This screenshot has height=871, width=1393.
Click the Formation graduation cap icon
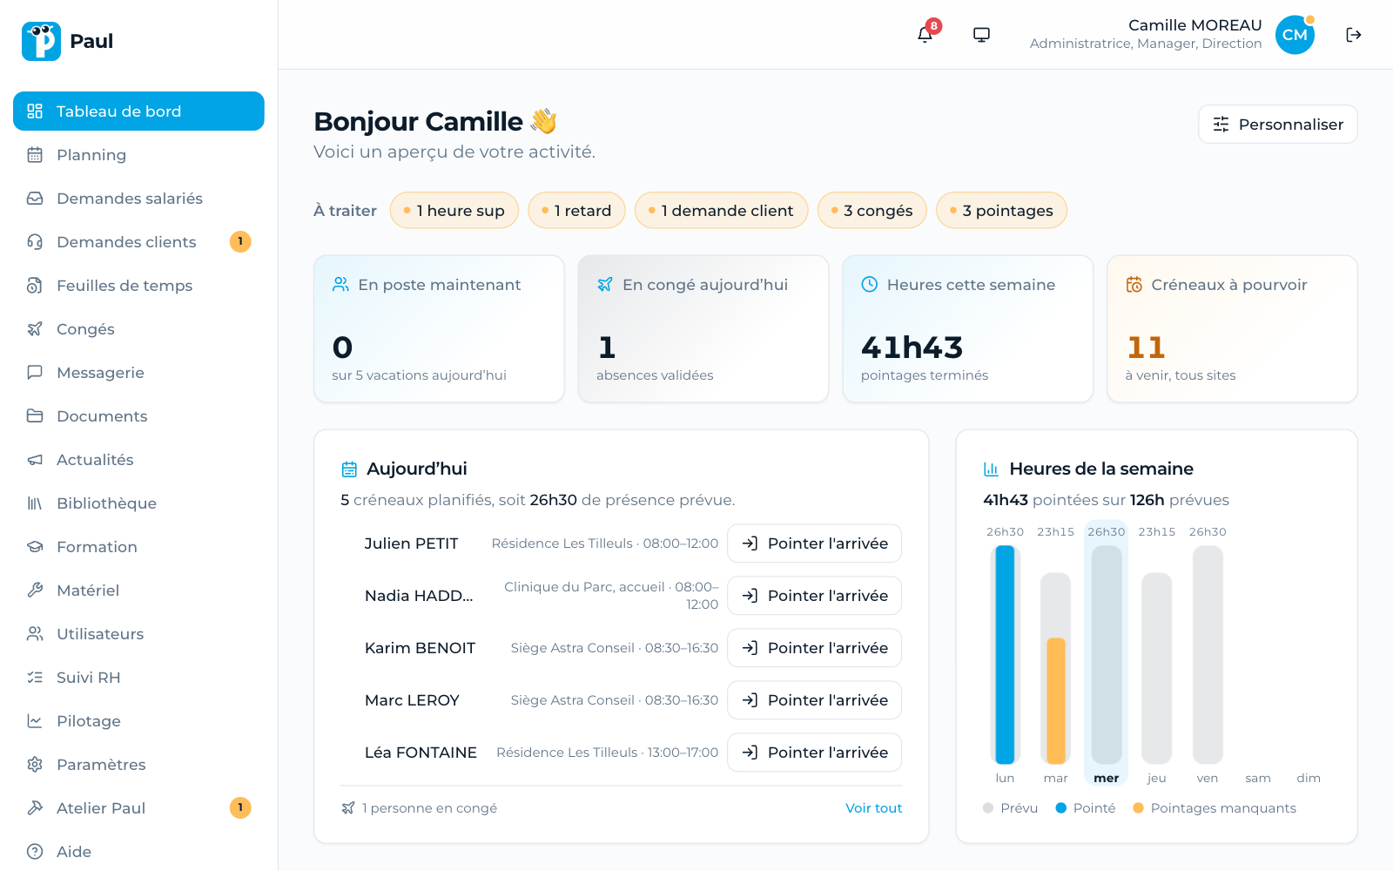tap(35, 547)
